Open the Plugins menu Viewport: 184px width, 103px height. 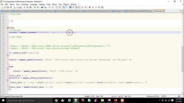point(66,5)
